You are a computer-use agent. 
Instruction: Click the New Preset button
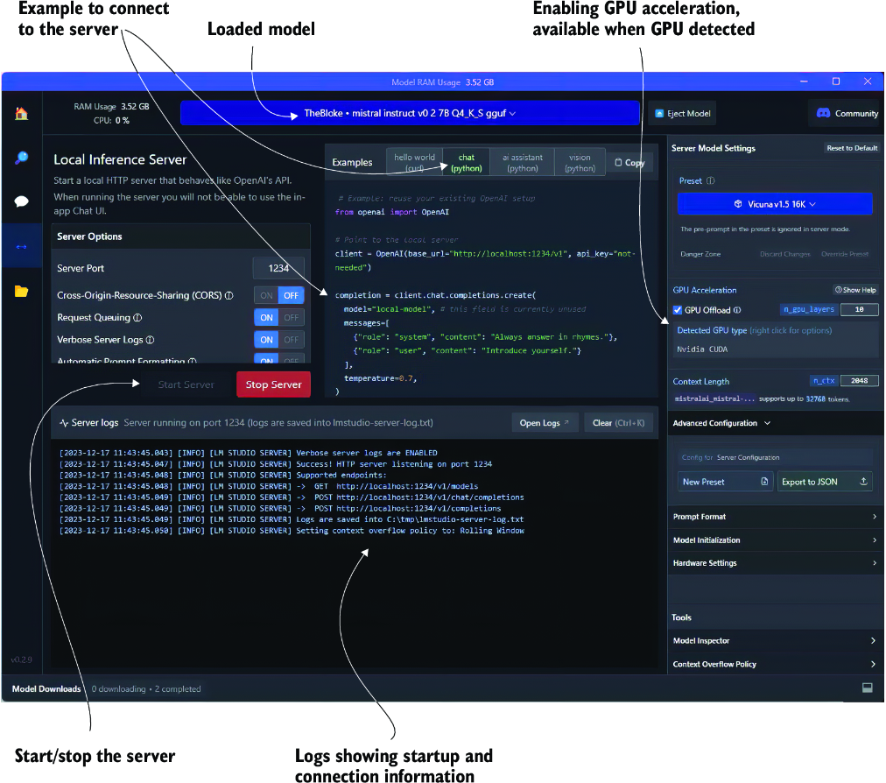726,482
